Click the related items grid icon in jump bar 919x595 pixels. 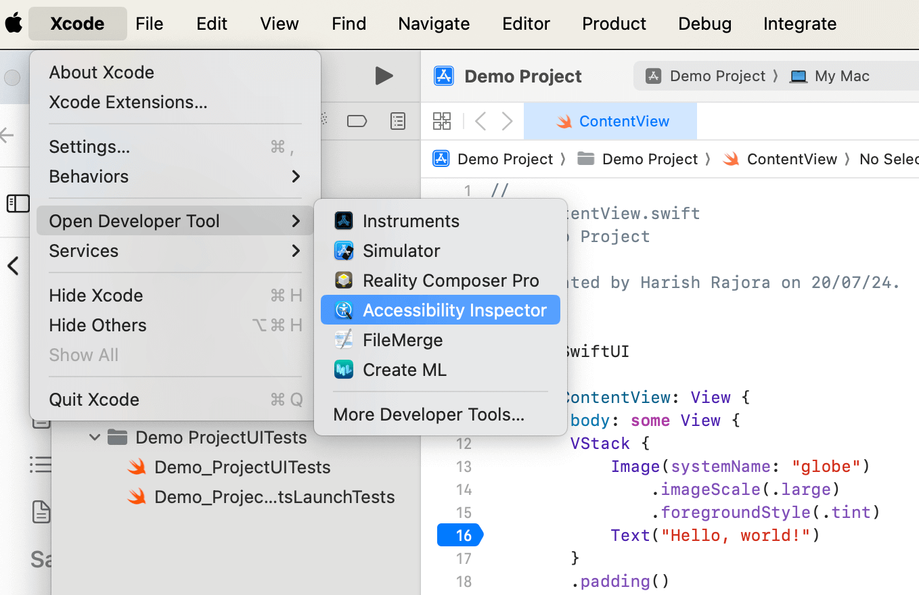point(442,120)
